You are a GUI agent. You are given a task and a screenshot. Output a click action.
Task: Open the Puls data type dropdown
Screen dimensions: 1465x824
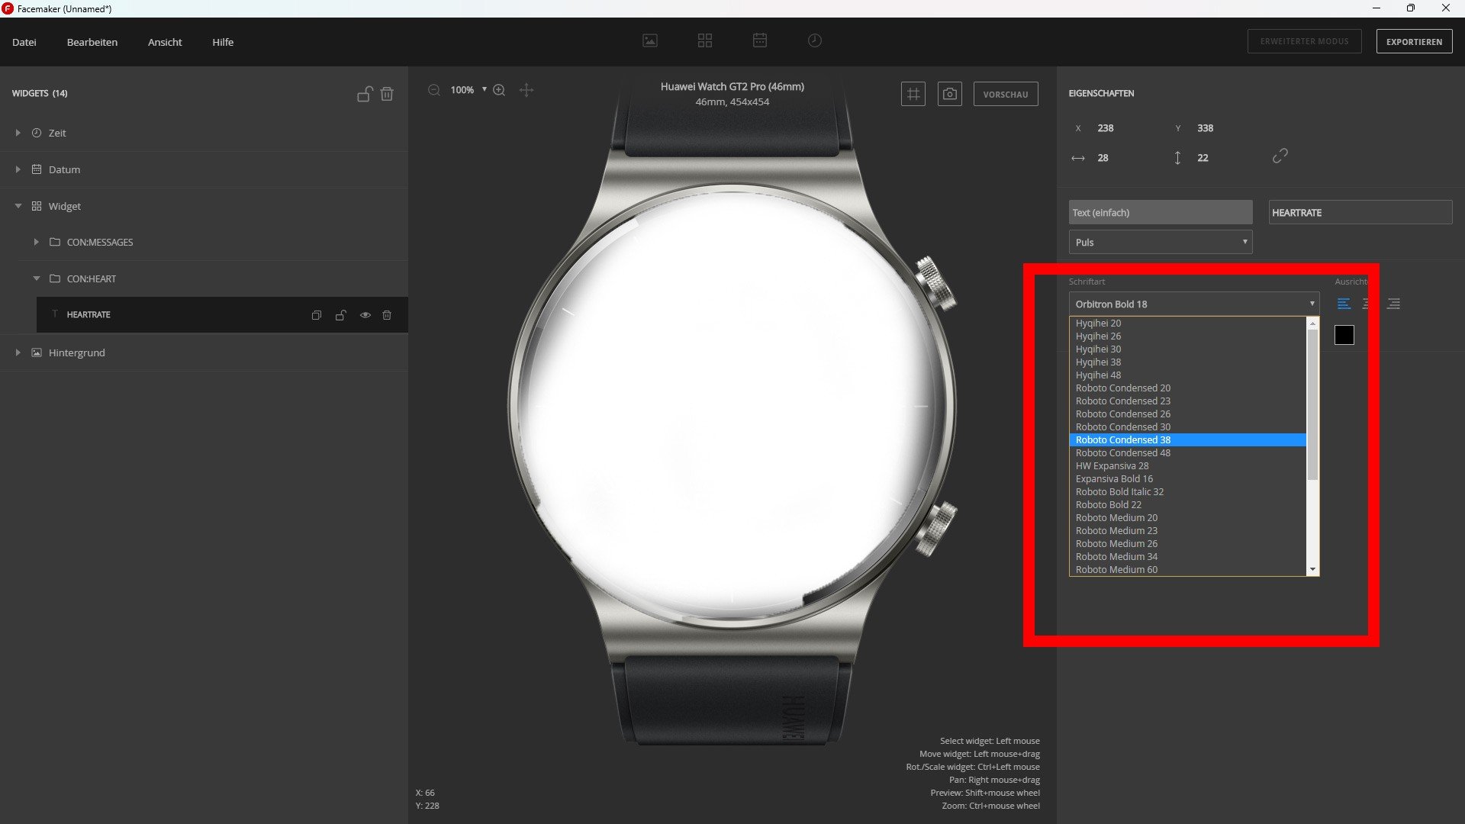click(1160, 243)
